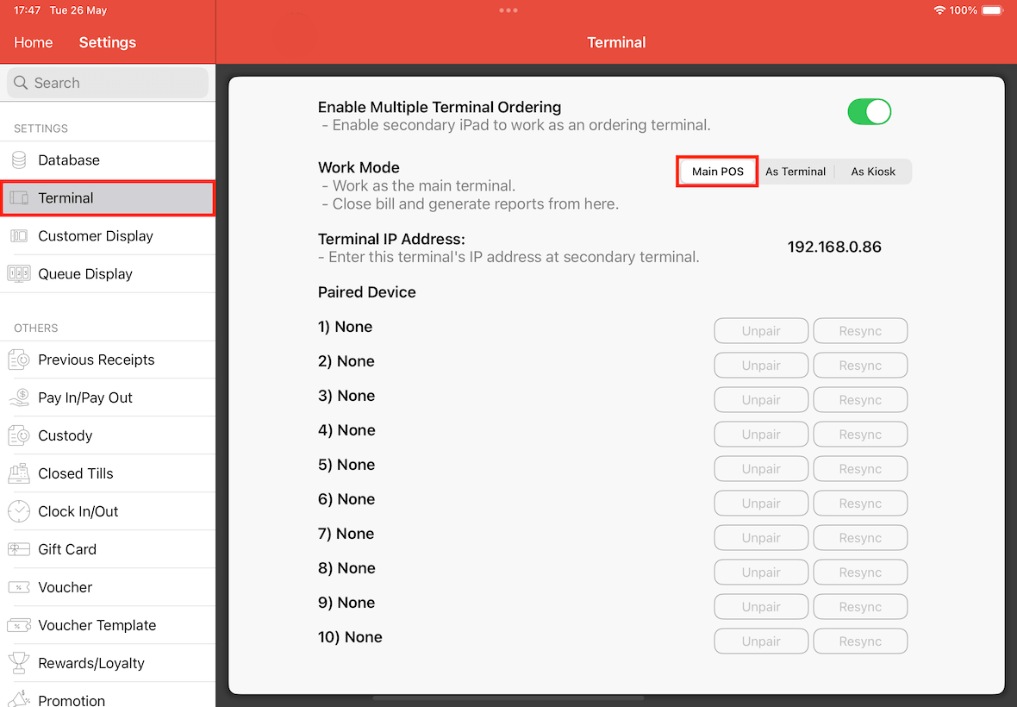Image resolution: width=1017 pixels, height=707 pixels.
Task: Unpair paired device 7
Action: pyautogui.click(x=761, y=538)
